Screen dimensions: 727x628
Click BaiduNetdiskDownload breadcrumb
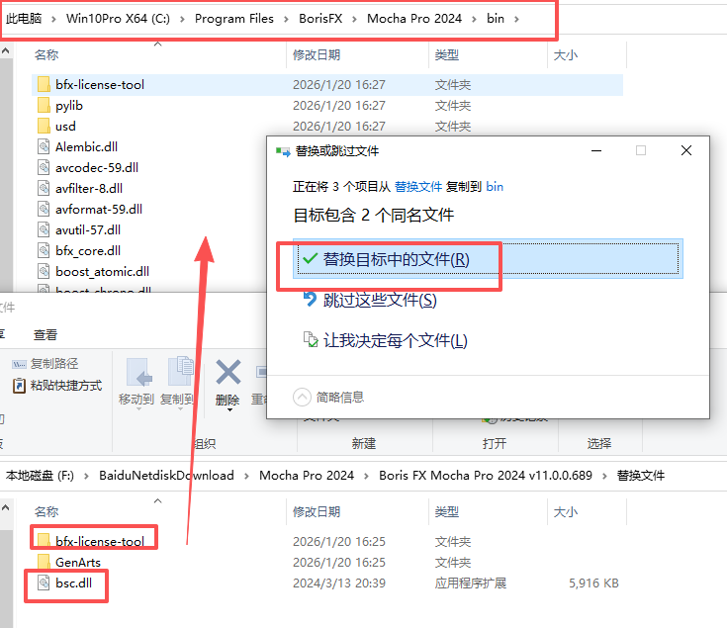(x=166, y=476)
